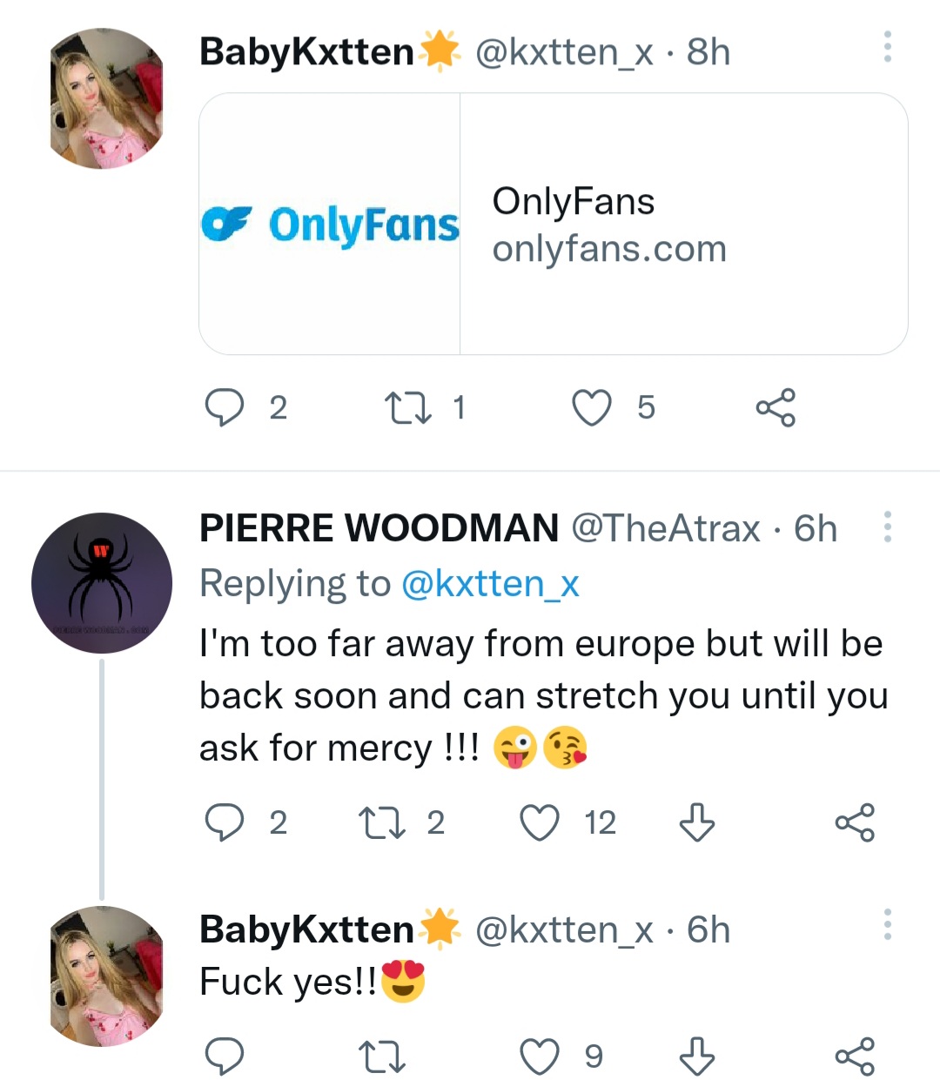Share the OnlyFans link tweet
The image size is (940, 1080).
click(775, 407)
